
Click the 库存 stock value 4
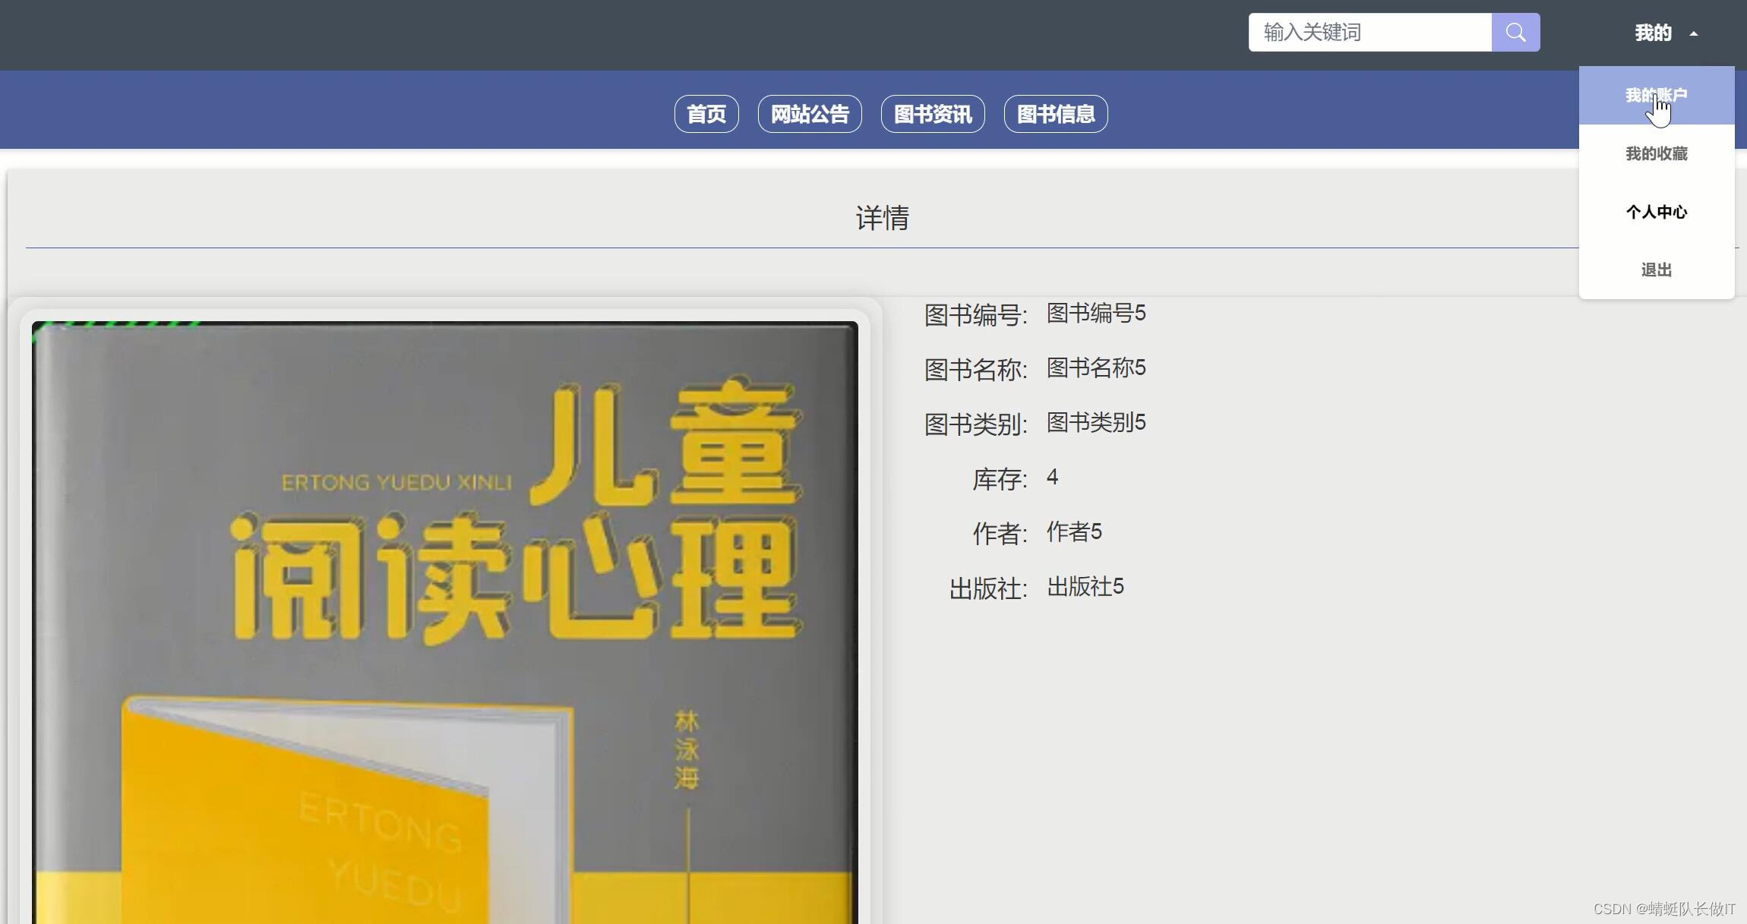point(1052,478)
